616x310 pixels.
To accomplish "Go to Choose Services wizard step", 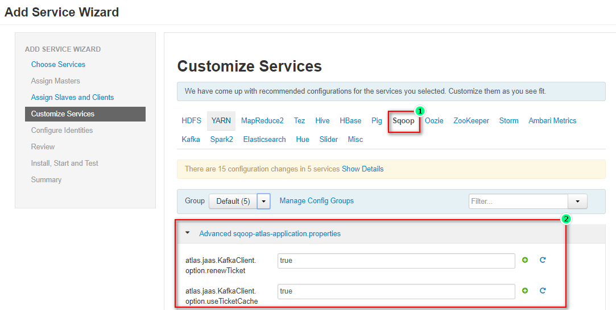I will point(58,64).
